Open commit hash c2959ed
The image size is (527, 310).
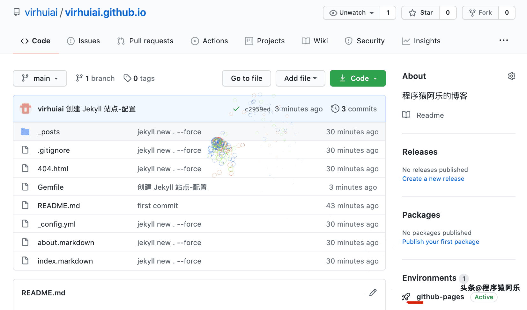[x=258, y=109]
